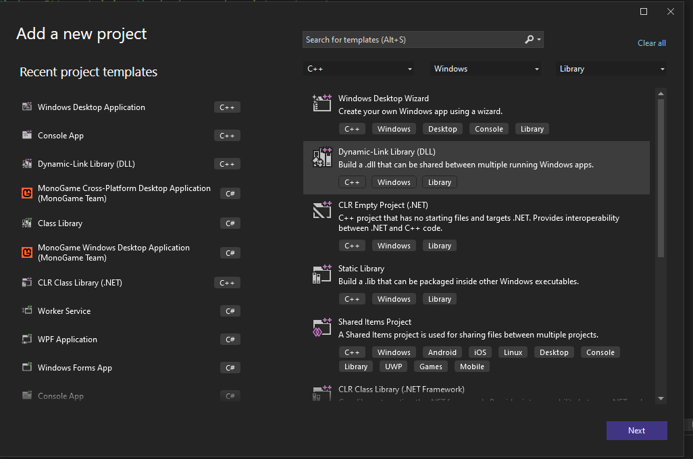Image resolution: width=693 pixels, height=459 pixels.
Task: Click the Next button
Action: click(636, 431)
